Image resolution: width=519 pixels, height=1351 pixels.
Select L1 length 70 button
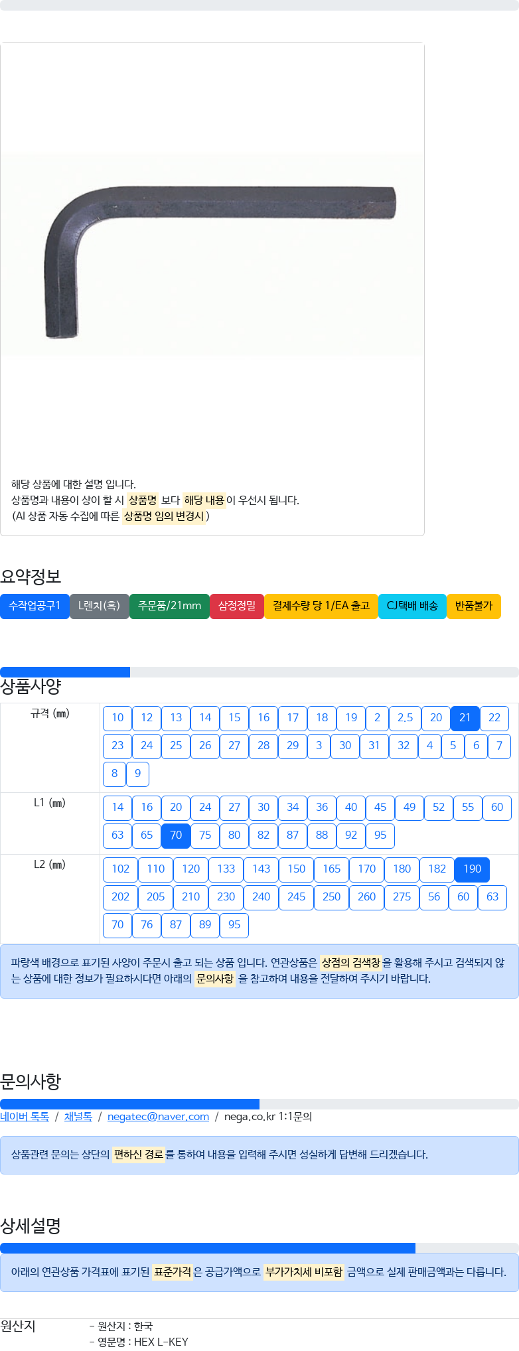click(176, 835)
